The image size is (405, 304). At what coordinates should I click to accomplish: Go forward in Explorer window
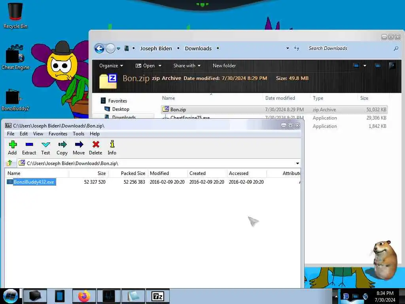point(111,48)
